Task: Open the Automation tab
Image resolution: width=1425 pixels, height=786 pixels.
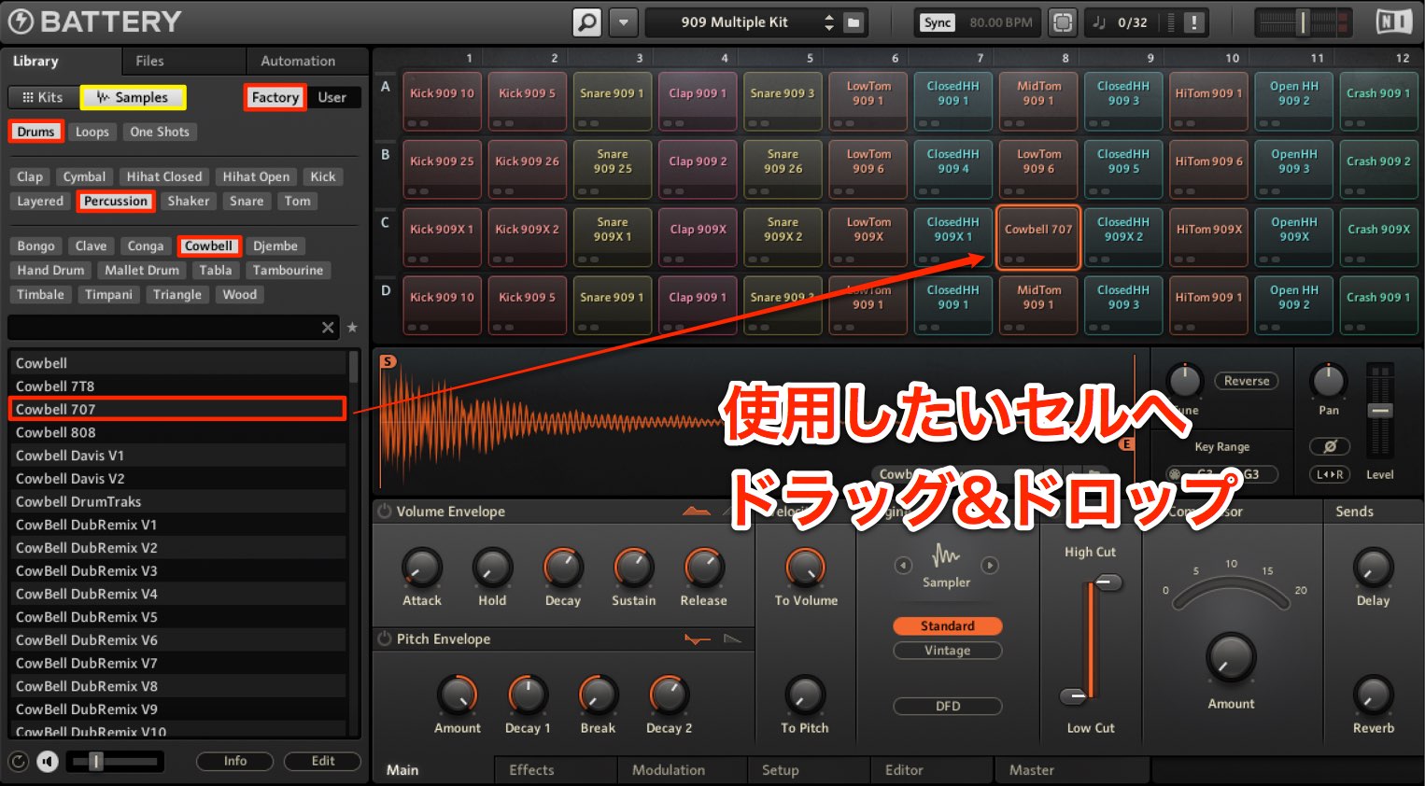Action: pos(298,61)
